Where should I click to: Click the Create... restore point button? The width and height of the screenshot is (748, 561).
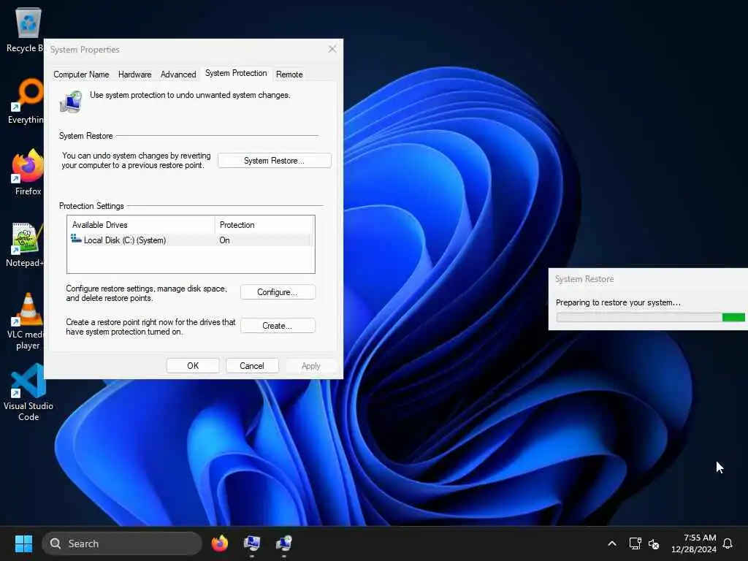pos(278,325)
